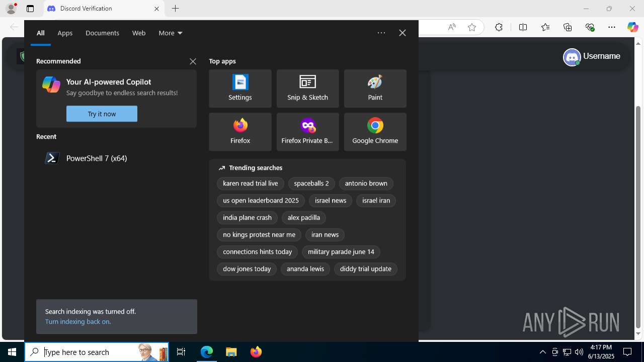Viewport: 644px width, 362px height.
Task: Click the Edge back navigation arrow
Action: (x=14, y=27)
